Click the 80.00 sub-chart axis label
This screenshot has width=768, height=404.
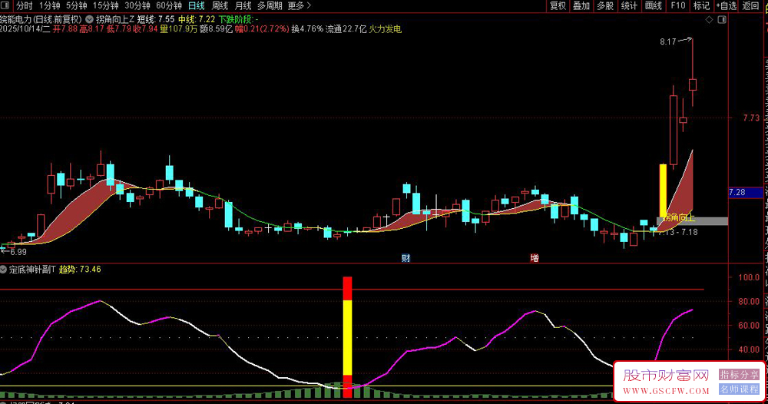coord(749,302)
